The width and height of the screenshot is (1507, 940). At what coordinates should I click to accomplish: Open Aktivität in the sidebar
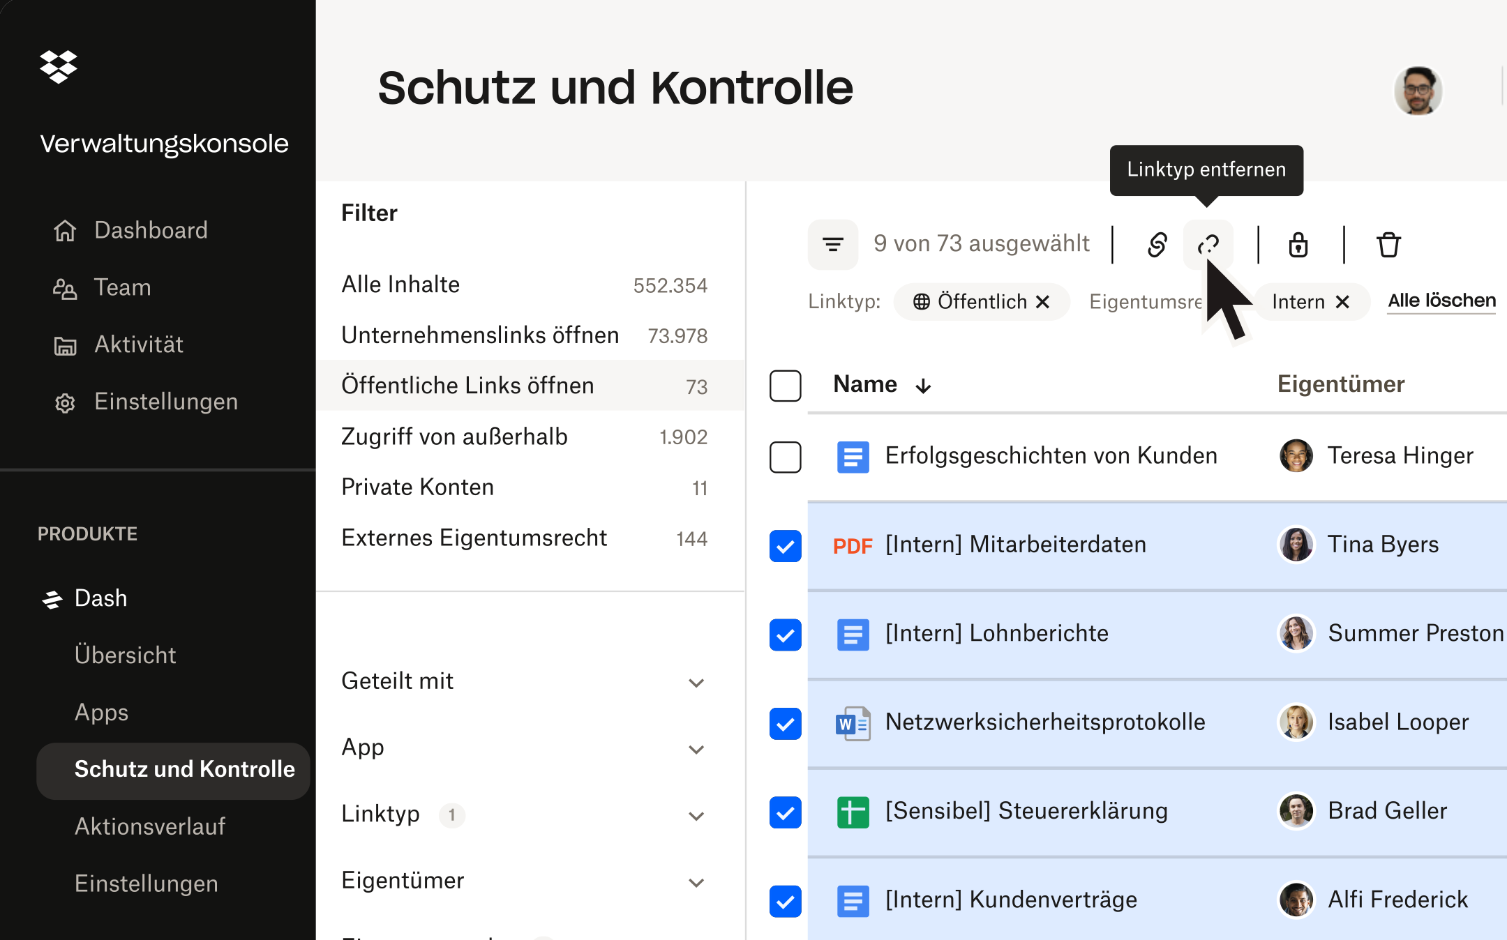coord(139,344)
